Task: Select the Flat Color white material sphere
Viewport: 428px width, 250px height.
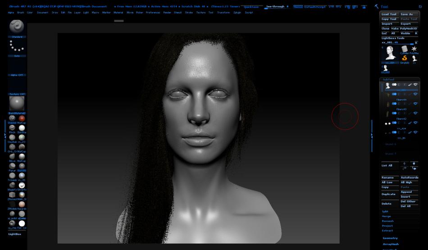Action: (x=22, y=223)
